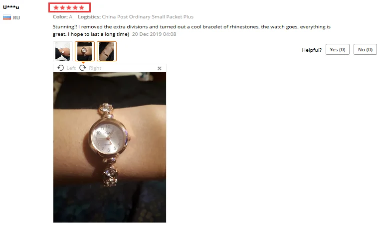381x230 pixels.
Task: Vote No (0) on review helpfulness
Action: click(x=365, y=49)
